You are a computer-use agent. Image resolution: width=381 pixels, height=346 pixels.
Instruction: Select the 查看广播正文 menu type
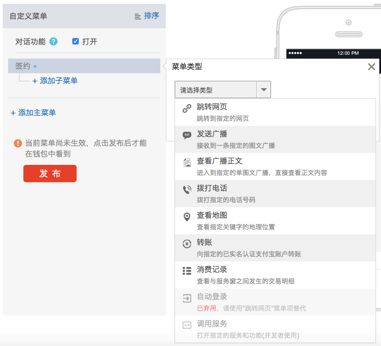pos(275,166)
